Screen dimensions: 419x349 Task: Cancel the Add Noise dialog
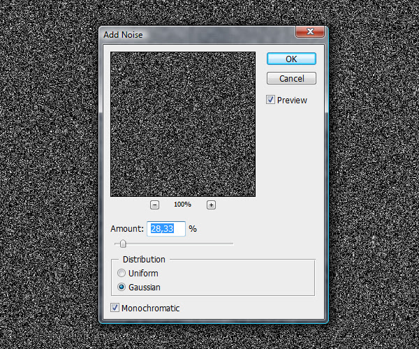291,78
